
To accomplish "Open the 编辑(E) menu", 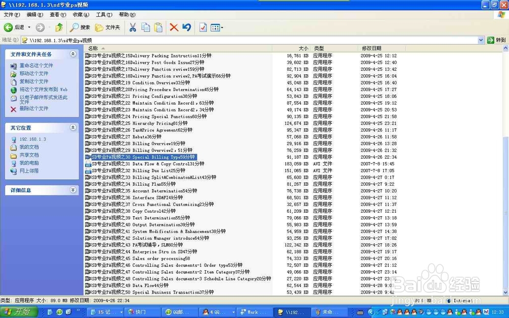I will pos(35,15).
